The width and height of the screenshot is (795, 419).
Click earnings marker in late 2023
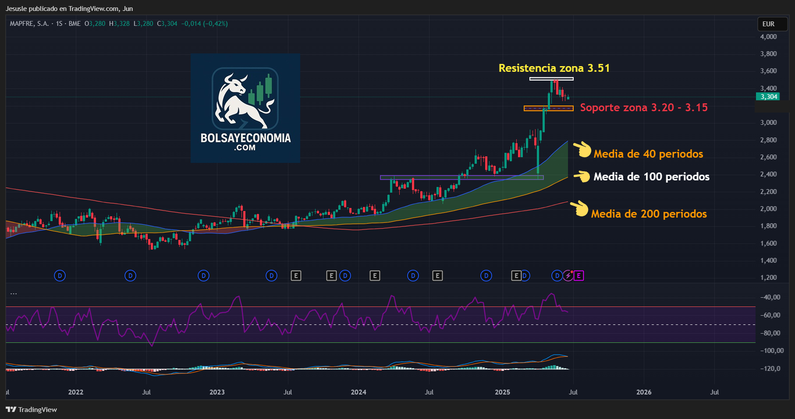click(331, 275)
